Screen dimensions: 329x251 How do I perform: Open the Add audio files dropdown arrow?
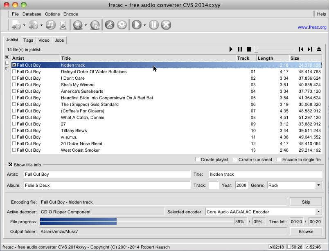24,25
